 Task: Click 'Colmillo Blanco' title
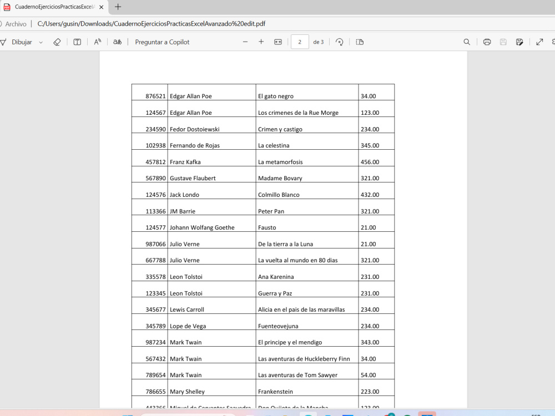[279, 195]
